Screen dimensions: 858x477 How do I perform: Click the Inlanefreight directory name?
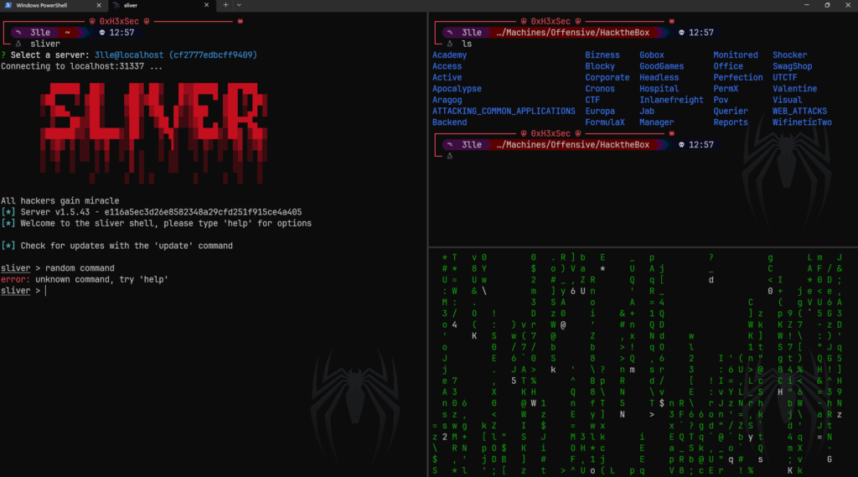tap(671, 100)
